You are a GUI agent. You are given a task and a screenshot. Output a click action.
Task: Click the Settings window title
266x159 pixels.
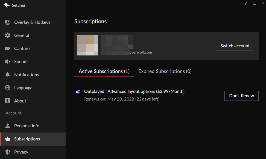coord(19,5)
